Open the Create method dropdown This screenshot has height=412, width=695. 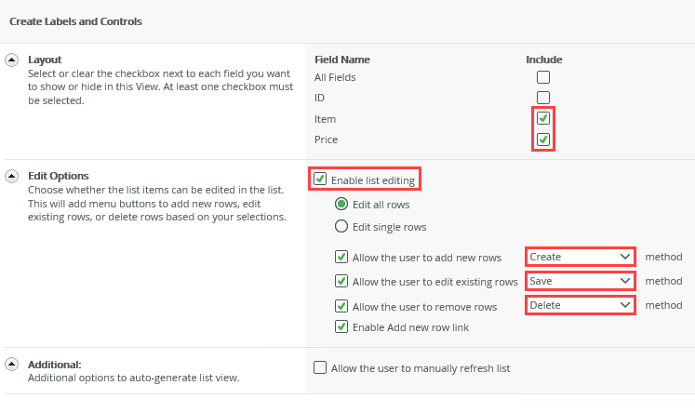(x=580, y=257)
